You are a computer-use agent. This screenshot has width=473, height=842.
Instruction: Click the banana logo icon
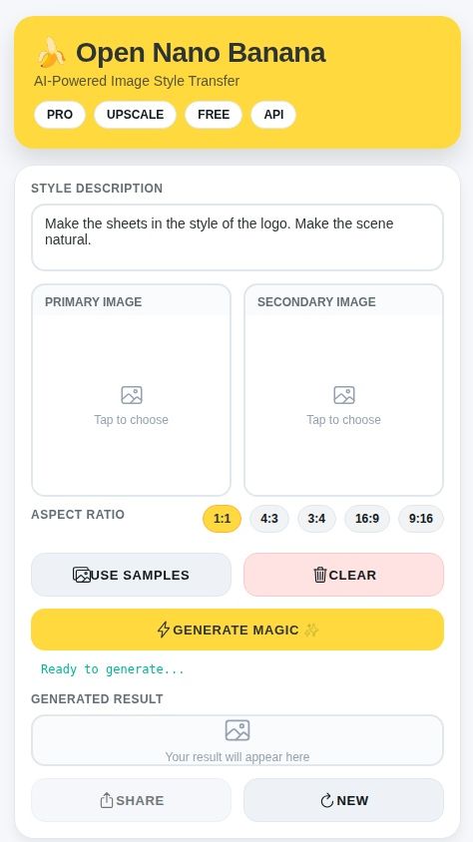[51, 53]
